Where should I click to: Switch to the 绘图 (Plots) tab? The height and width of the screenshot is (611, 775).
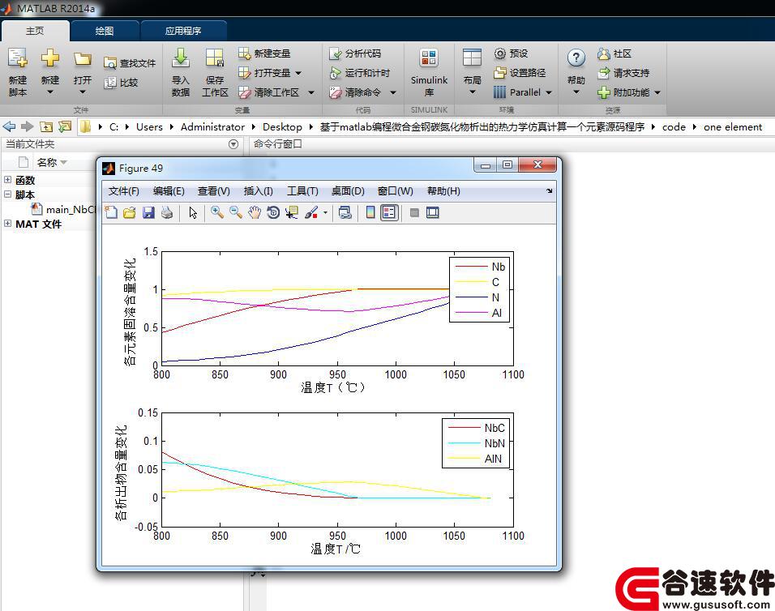105,31
